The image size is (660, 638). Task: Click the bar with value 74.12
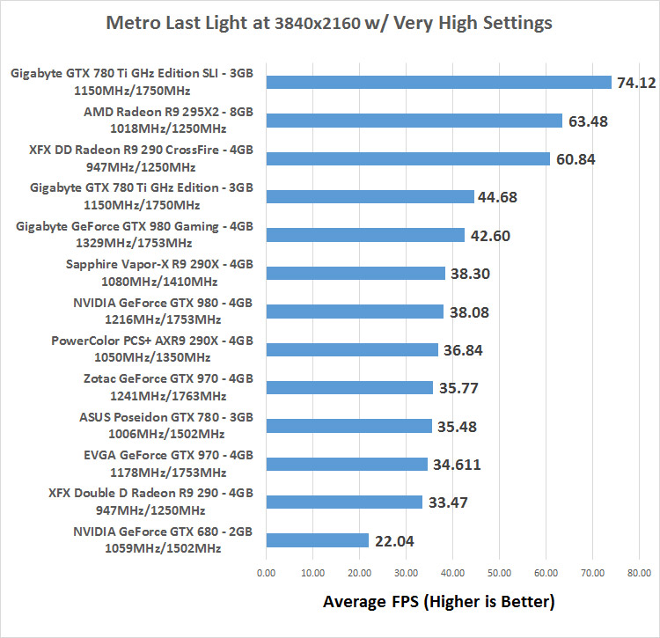tap(438, 83)
